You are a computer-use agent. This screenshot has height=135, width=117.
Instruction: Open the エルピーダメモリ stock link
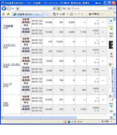[12, 64]
